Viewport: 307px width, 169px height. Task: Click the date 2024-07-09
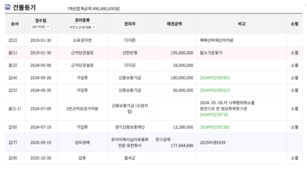tap(41, 108)
